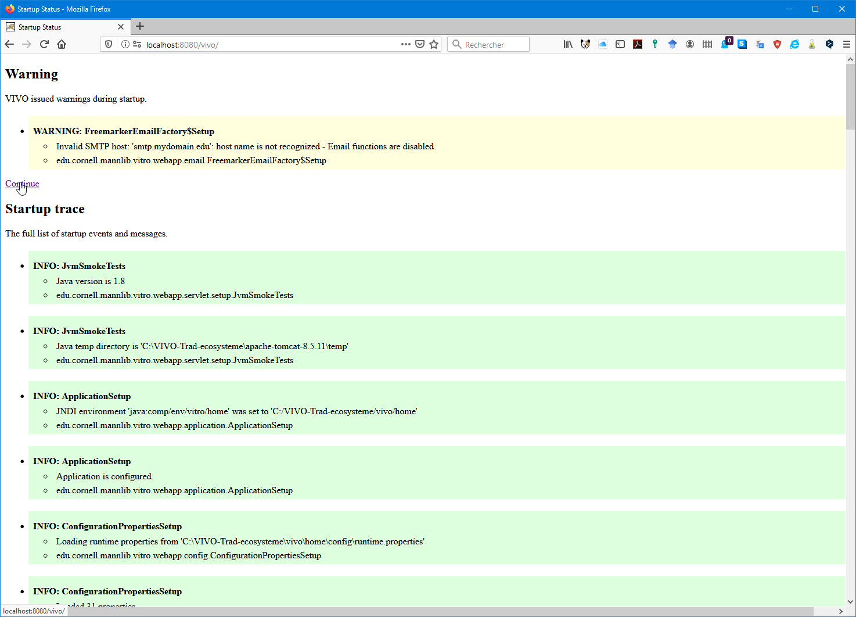The height and width of the screenshot is (617, 856).
Task: Open page actions three-dot menu
Action: (406, 44)
